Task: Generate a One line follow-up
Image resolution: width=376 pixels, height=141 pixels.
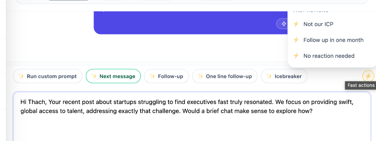Action: [x=225, y=76]
